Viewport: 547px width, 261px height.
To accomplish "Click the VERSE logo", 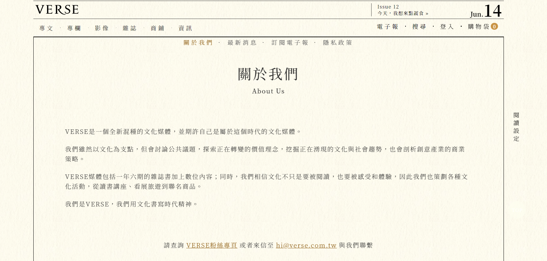I will (57, 10).
